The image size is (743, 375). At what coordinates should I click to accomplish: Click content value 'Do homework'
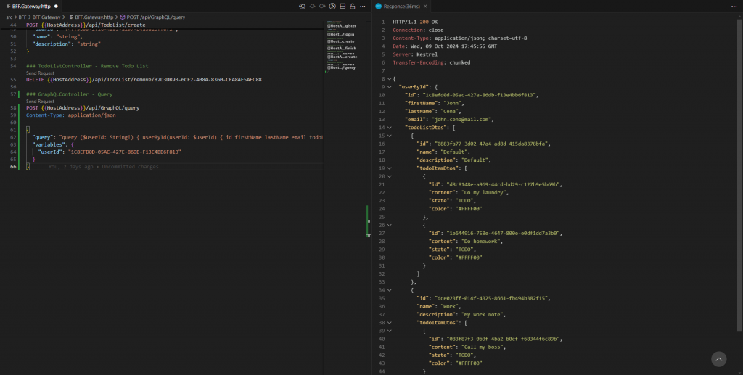(x=480, y=242)
